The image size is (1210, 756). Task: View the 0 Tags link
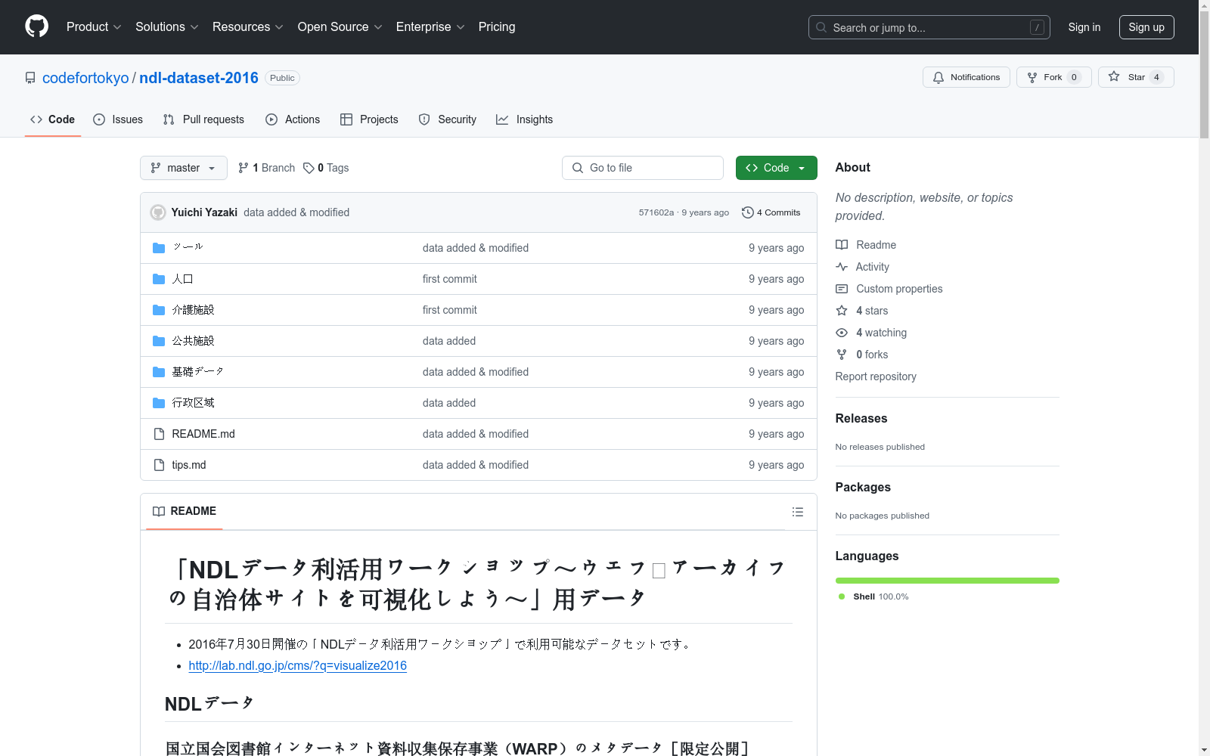tap(326, 168)
